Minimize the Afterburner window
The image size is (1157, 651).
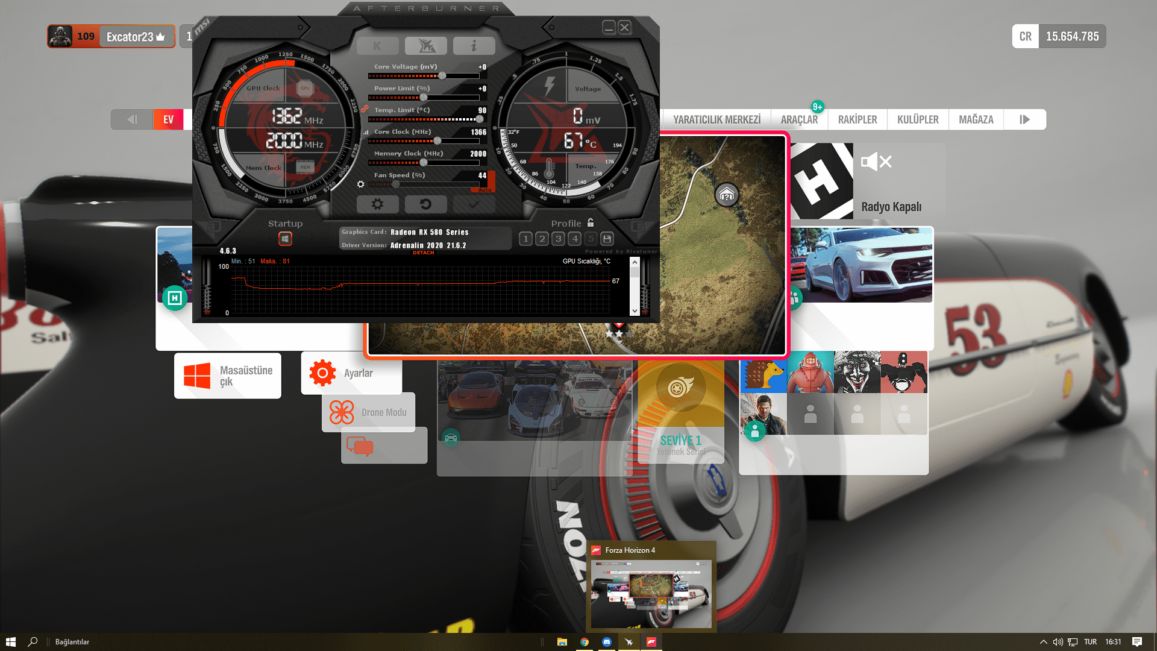(x=609, y=27)
